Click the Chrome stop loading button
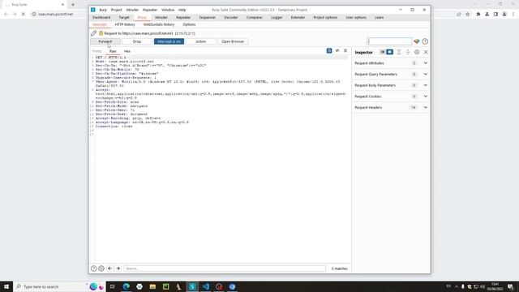This screenshot has width=519, height=292. click(x=24, y=15)
